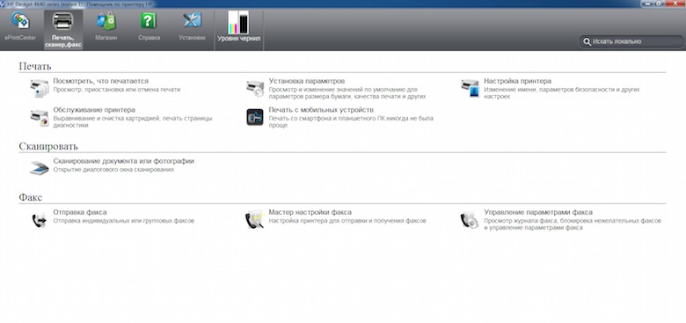Image resolution: width=686 pixels, height=323 pixels.
Task: Open Настройка принтера link
Action: 517,81
